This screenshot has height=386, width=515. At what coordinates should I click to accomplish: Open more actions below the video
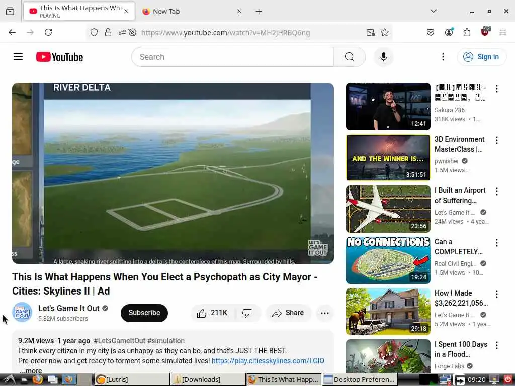click(x=324, y=313)
